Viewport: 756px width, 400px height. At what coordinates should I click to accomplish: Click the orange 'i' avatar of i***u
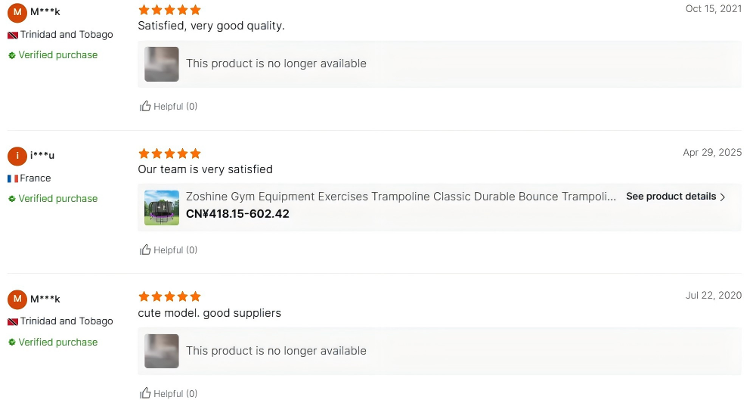(x=17, y=156)
